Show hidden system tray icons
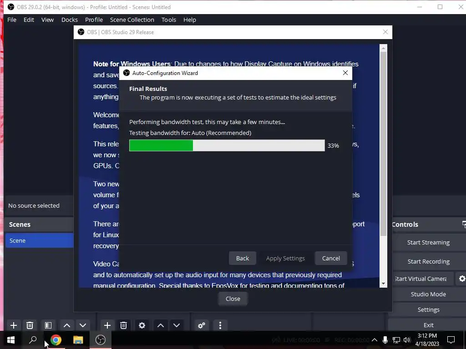Viewport: 466px width, 349px height. tap(375, 340)
